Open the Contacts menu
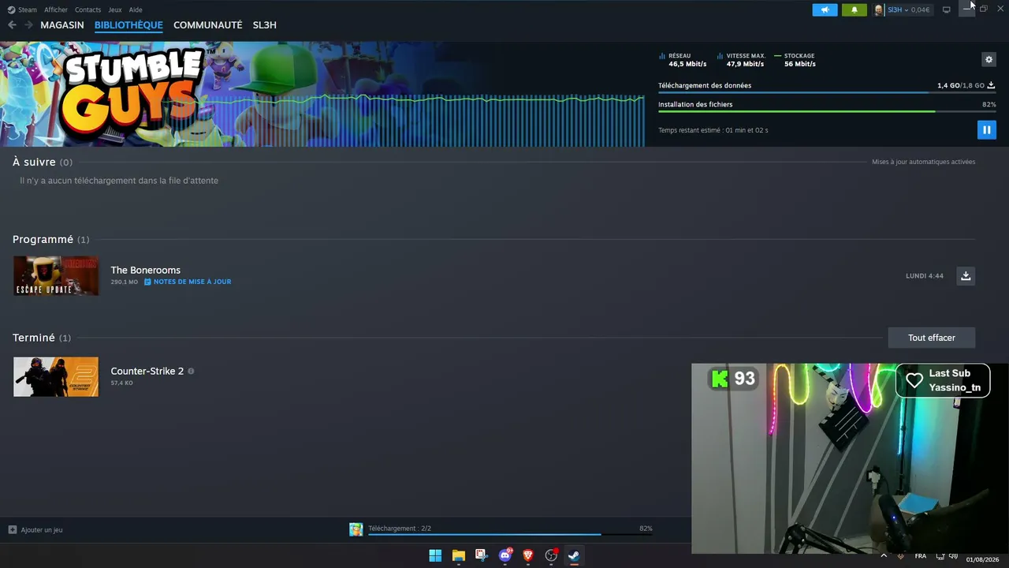The image size is (1009, 568). 87,9
